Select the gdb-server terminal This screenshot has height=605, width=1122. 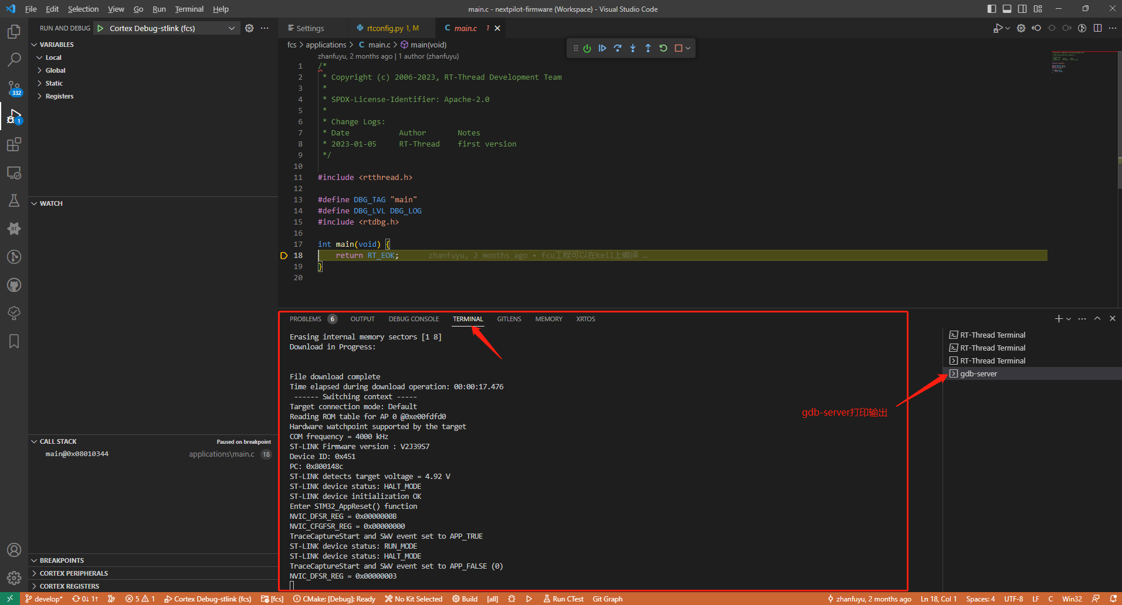(1032, 373)
